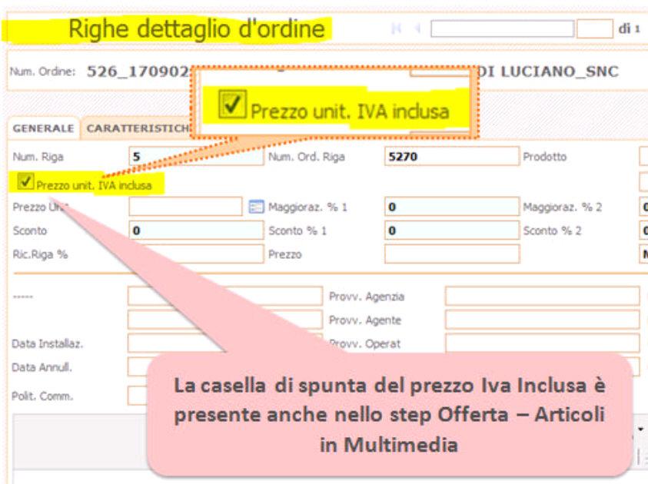Image resolution: width=648 pixels, height=484 pixels.
Task: Click the current page number box before 'di 1'
Action: coord(593,29)
